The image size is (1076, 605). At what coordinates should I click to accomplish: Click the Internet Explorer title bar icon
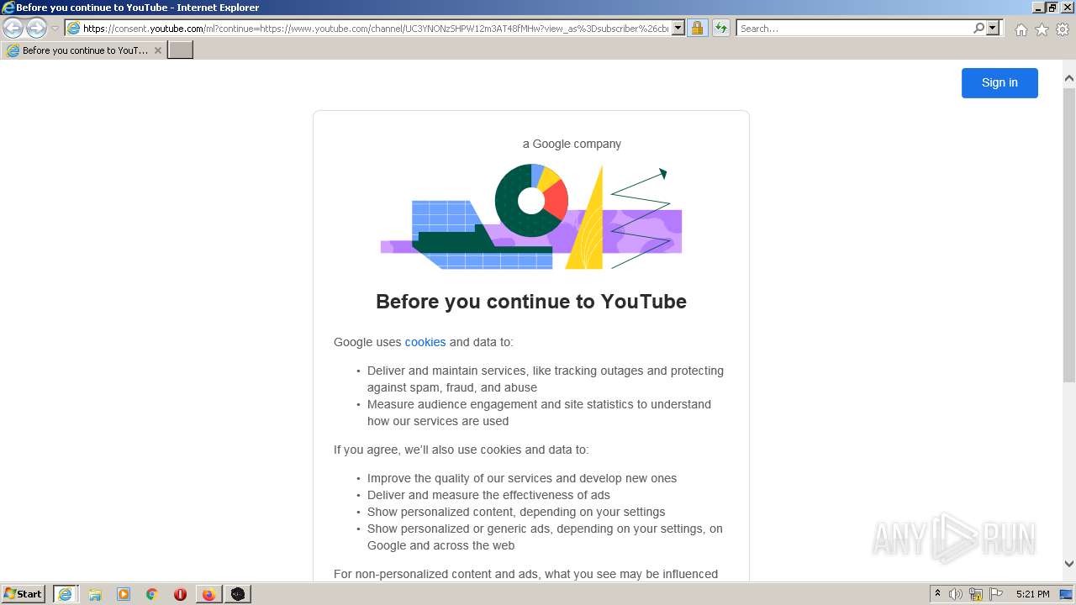(x=8, y=8)
